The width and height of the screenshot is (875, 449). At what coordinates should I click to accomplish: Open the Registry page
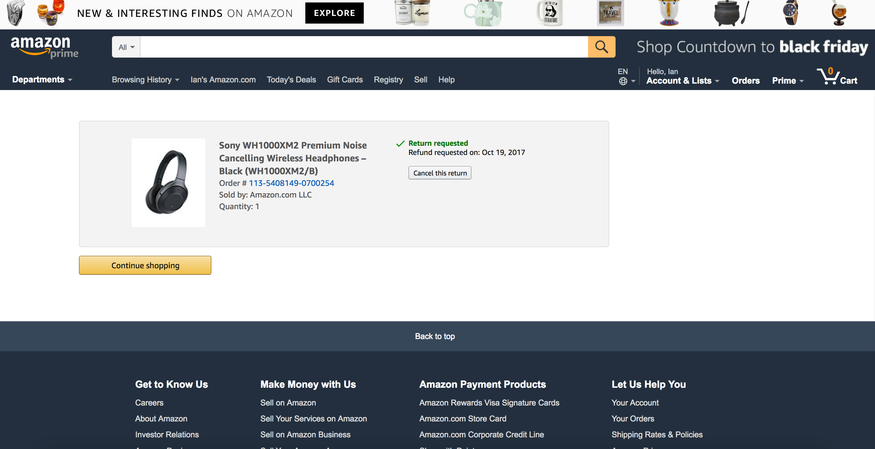click(x=388, y=80)
